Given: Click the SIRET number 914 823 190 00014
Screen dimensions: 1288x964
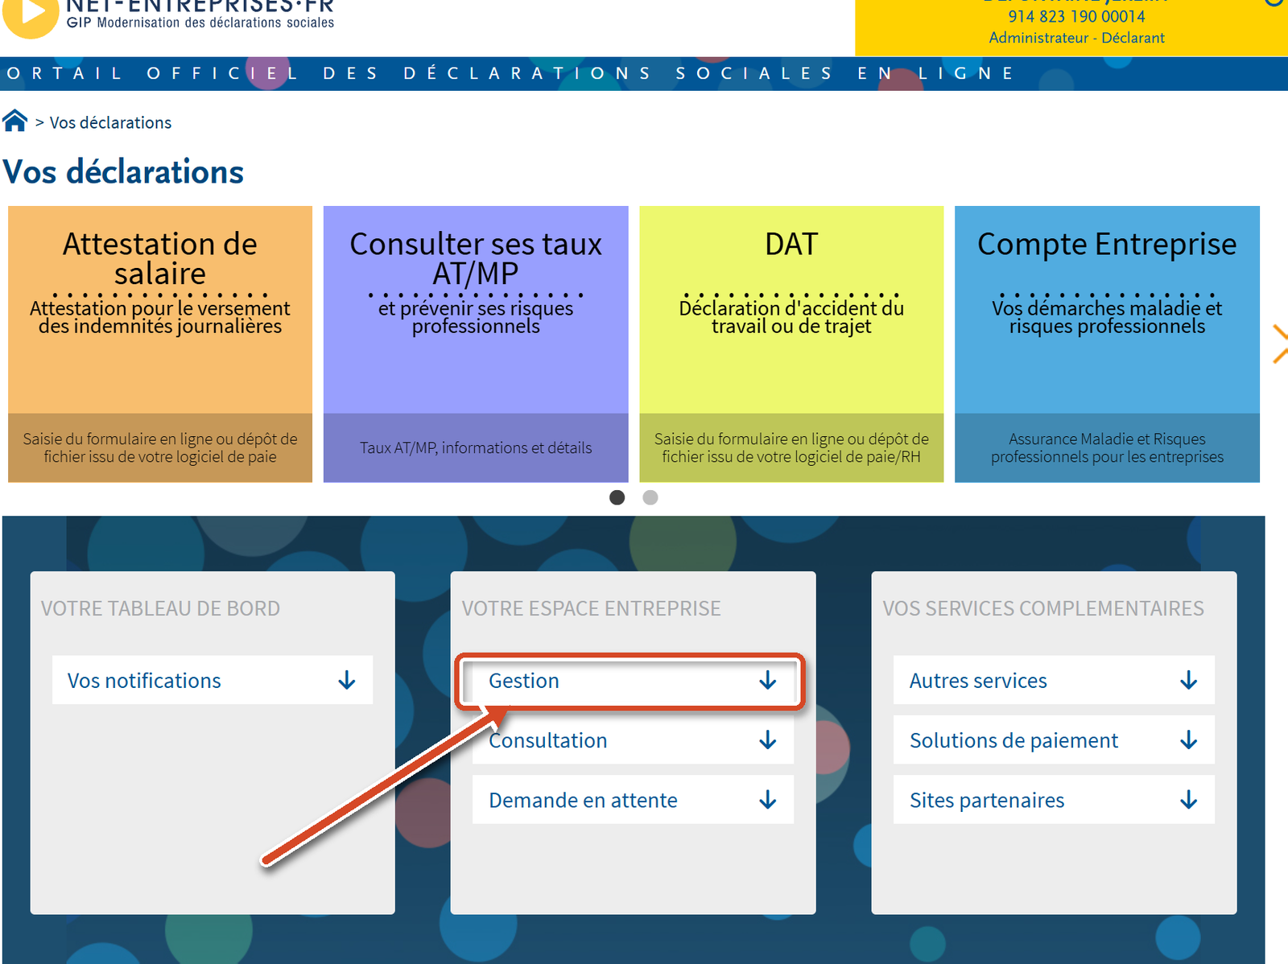Looking at the screenshot, I should 1076,16.
